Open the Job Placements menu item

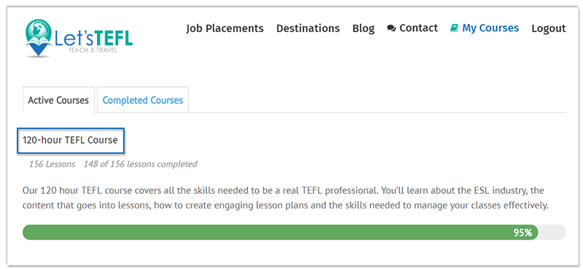coord(225,28)
